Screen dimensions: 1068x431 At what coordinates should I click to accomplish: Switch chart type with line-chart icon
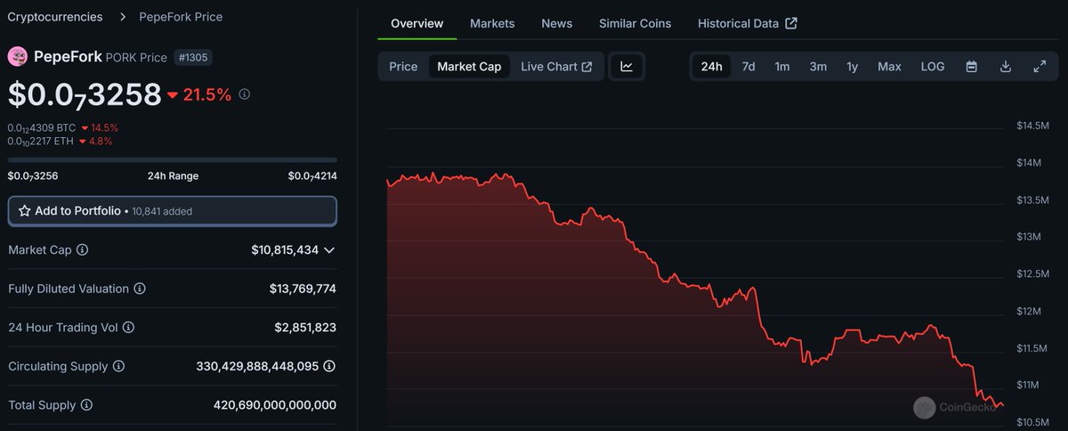point(627,67)
